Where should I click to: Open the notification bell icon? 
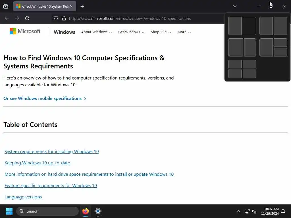[283, 211]
